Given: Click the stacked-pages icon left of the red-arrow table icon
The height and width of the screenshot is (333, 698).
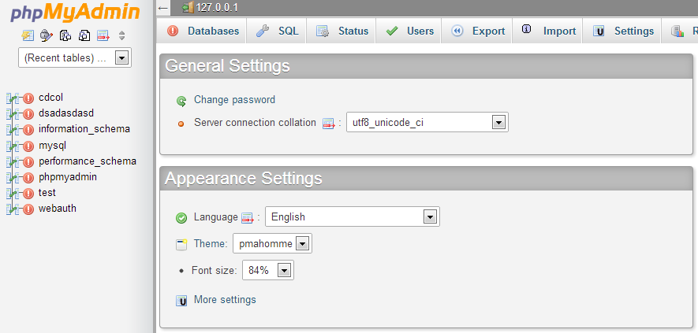Looking at the screenshot, I should click(84, 35).
